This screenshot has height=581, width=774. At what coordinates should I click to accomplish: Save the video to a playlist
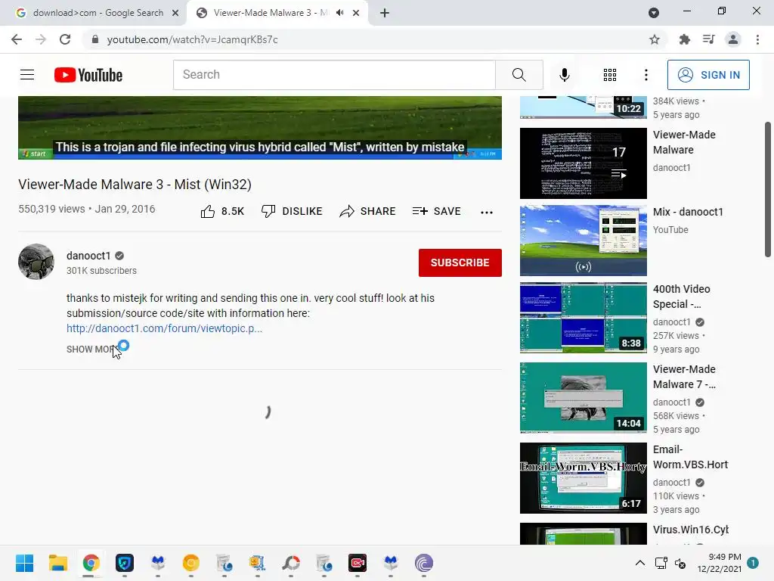[x=436, y=212]
